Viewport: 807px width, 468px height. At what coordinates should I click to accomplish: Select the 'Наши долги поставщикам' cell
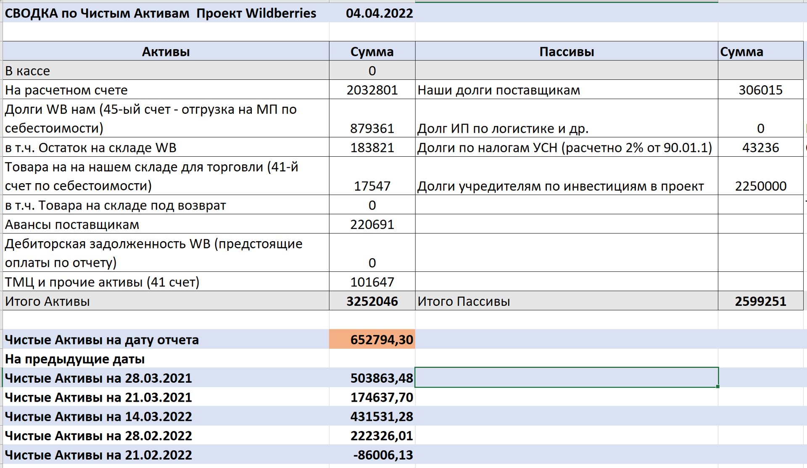[567, 90]
